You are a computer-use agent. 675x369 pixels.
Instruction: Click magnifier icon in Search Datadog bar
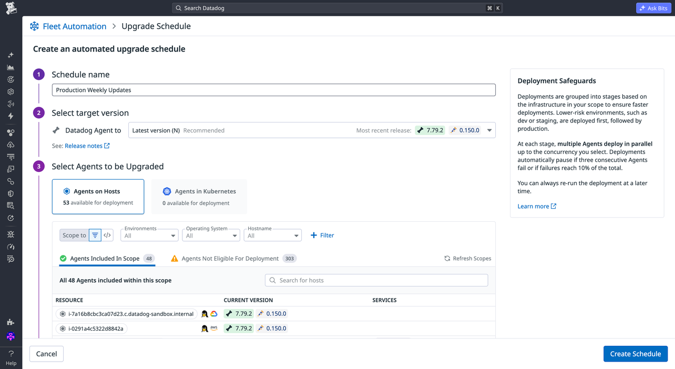pyautogui.click(x=179, y=8)
